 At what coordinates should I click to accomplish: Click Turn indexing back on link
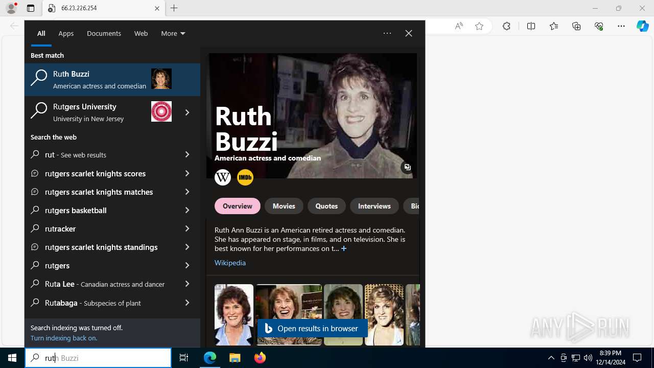64,338
